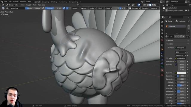The height and width of the screenshot is (107, 191).
Task: Add material slot with plus button
Action: click(x=189, y=26)
